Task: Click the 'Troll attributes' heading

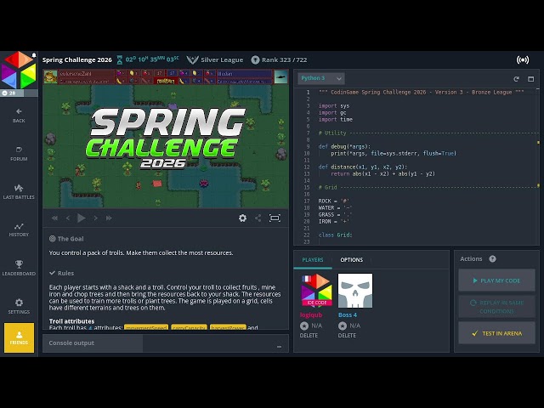Action: (x=71, y=321)
